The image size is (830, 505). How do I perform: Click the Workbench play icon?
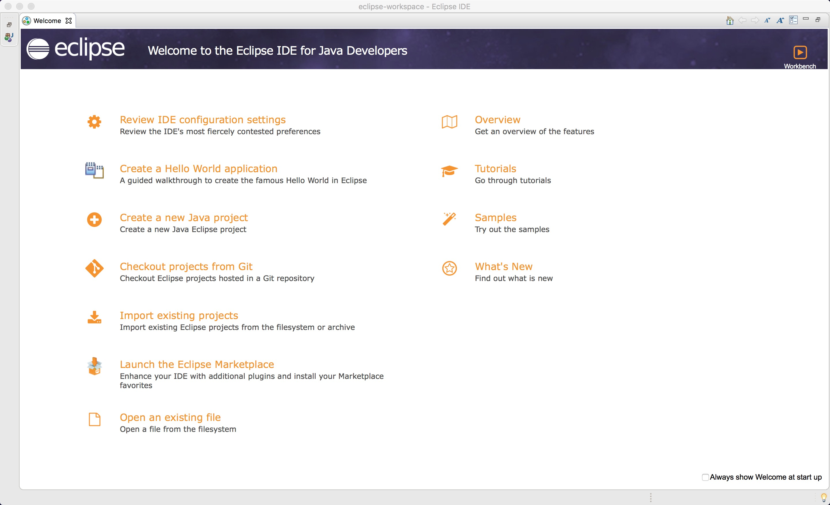click(800, 52)
